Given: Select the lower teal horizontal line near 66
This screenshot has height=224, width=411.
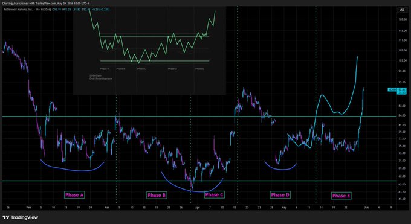Looking at the screenshot, I should click(199, 181).
